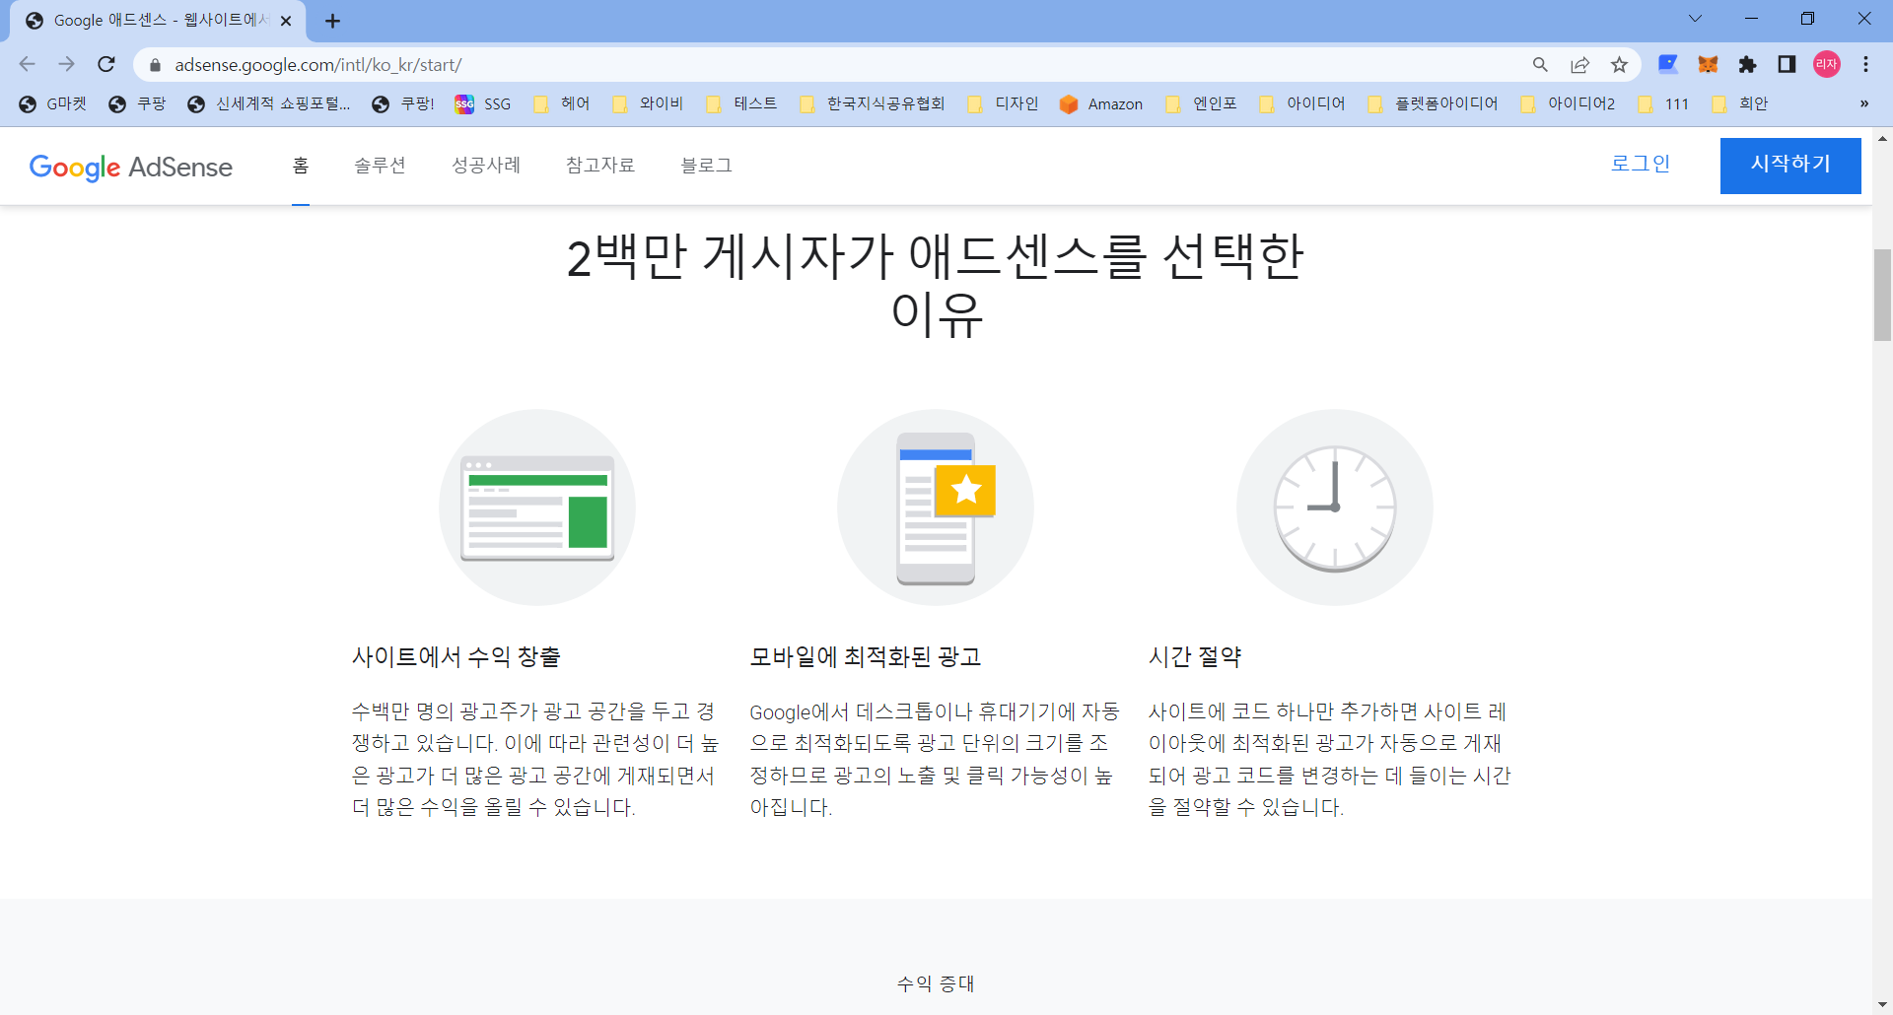The image size is (1893, 1015).
Task: Open the 쿠팡! bookmark
Action: [x=402, y=103]
